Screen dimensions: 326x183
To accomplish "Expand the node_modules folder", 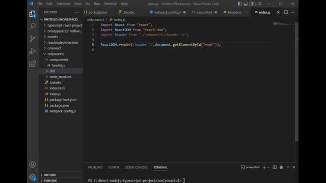I will click(61, 77).
